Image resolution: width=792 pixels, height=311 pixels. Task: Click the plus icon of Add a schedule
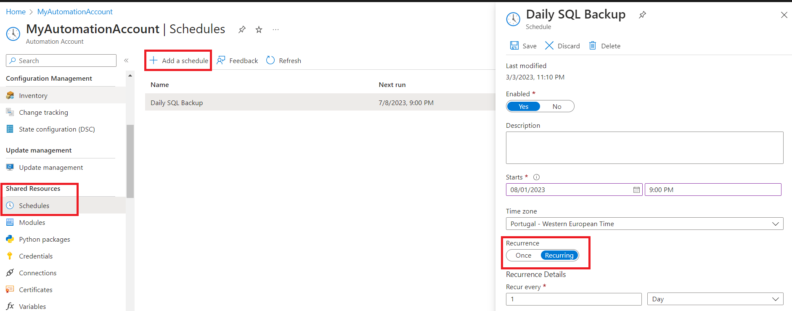click(x=154, y=61)
